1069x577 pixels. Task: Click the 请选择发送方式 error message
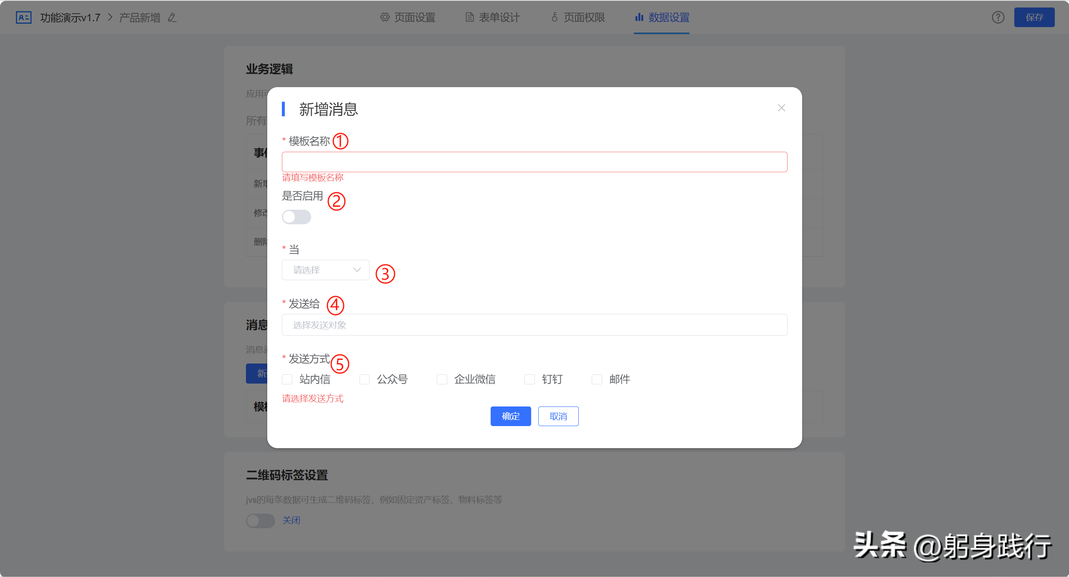coord(313,399)
